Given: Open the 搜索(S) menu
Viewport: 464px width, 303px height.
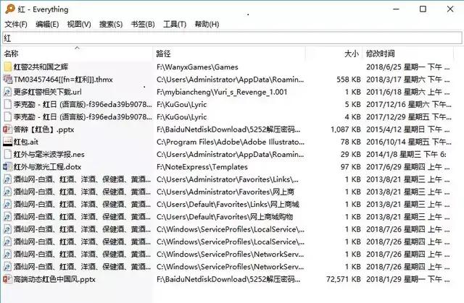Looking at the screenshot, I should tap(111, 24).
